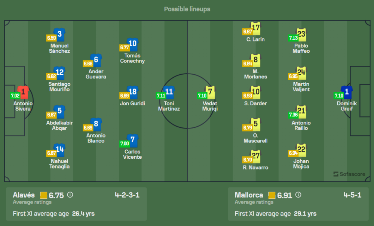Click the Alavés 4-2-3-1 formation label

(127, 195)
